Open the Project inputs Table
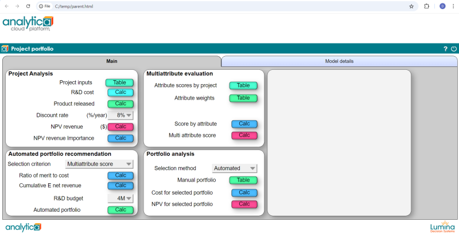Image resolution: width=459 pixels, height=233 pixels. [x=119, y=82]
